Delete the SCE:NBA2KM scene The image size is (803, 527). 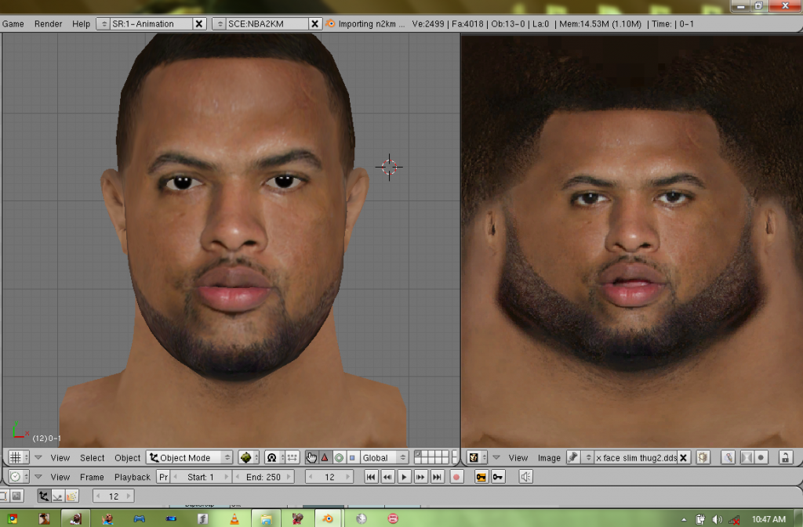click(x=314, y=23)
